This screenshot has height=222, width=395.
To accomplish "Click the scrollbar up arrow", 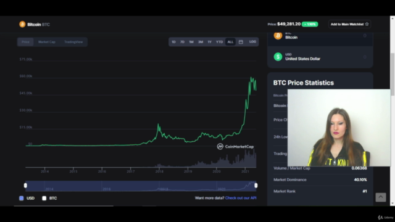I will click(x=393, y=18).
